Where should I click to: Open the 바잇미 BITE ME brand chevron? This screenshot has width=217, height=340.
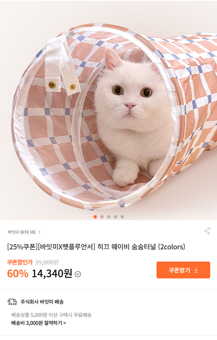[x=40, y=232]
